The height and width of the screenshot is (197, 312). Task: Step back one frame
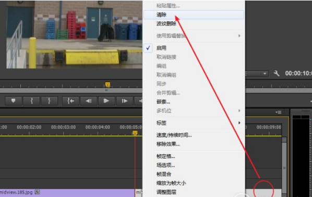(x=89, y=101)
